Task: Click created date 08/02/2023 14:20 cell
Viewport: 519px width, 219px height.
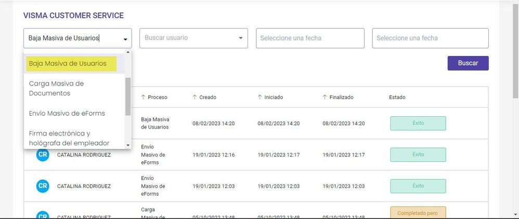Action: click(x=214, y=124)
